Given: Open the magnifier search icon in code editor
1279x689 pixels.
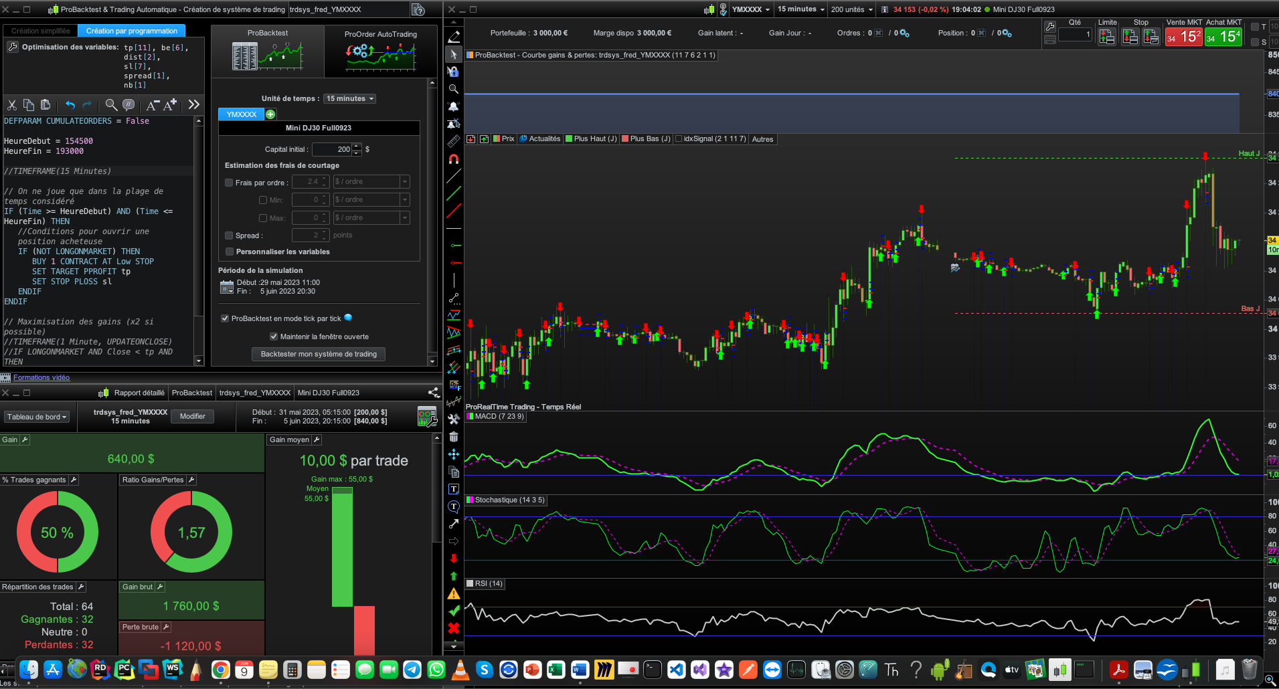Looking at the screenshot, I should (111, 105).
